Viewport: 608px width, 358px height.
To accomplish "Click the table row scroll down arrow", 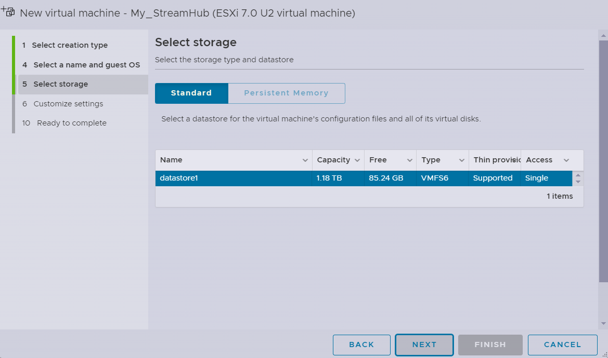I will click(578, 182).
